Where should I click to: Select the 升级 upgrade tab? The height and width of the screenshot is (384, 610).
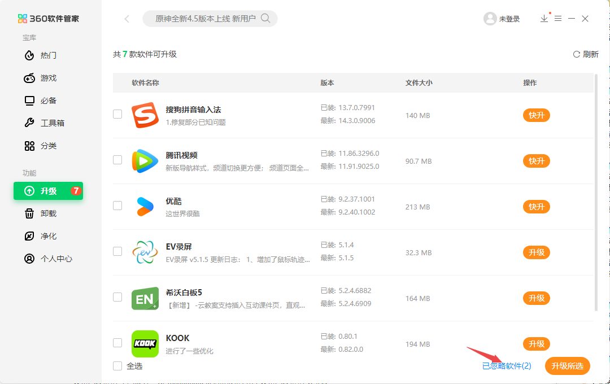48,191
